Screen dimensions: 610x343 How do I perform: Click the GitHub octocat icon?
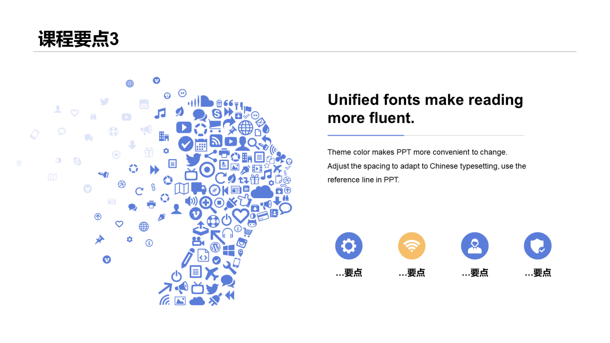tap(252, 223)
